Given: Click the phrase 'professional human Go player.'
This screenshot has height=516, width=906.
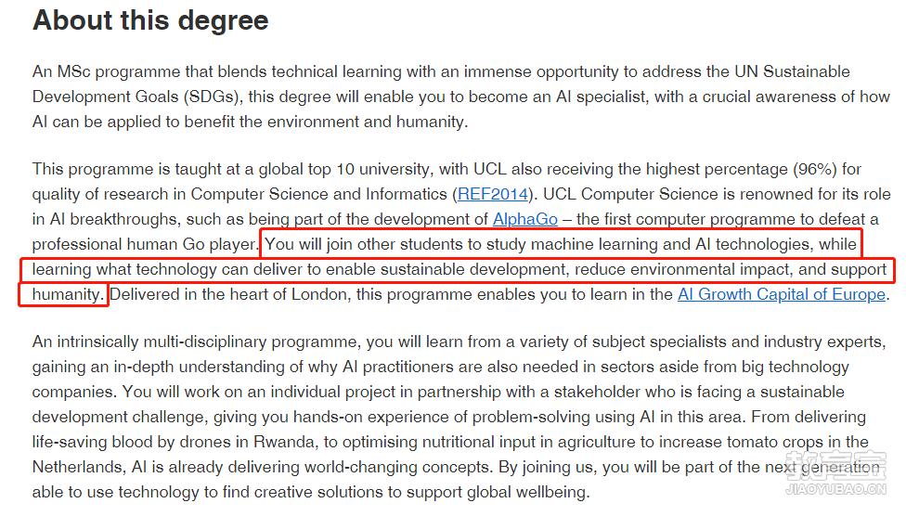Looking at the screenshot, I should 146,244.
